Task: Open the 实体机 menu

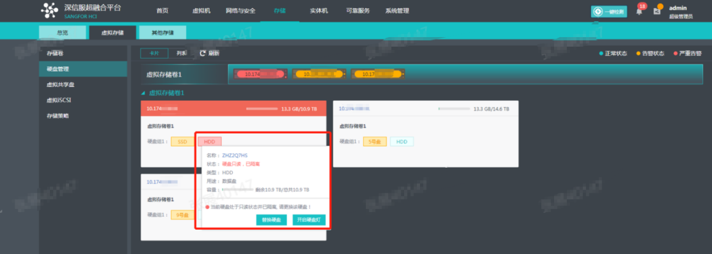Action: click(319, 10)
